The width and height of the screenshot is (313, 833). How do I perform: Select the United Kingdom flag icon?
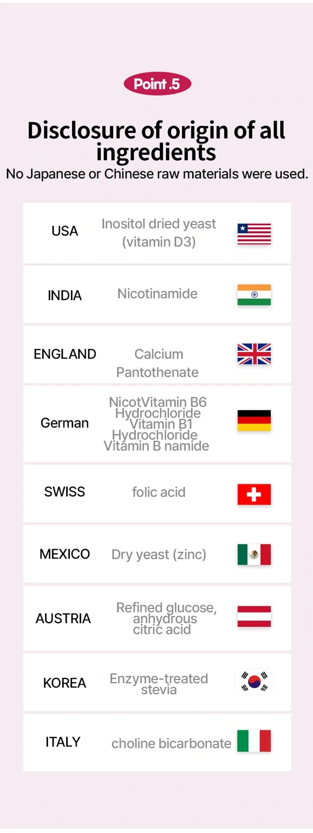[254, 354]
